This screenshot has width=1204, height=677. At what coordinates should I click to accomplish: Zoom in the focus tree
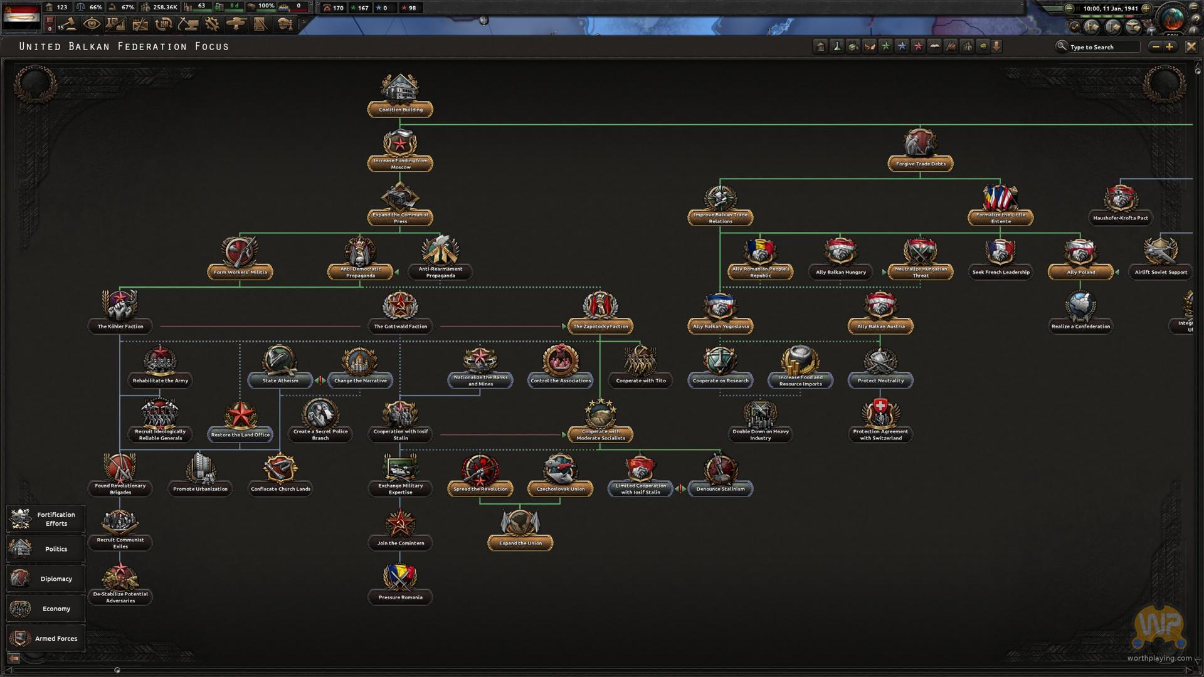(1170, 46)
